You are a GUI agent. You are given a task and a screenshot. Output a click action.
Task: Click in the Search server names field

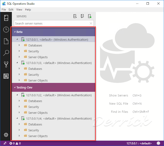click(54, 23)
